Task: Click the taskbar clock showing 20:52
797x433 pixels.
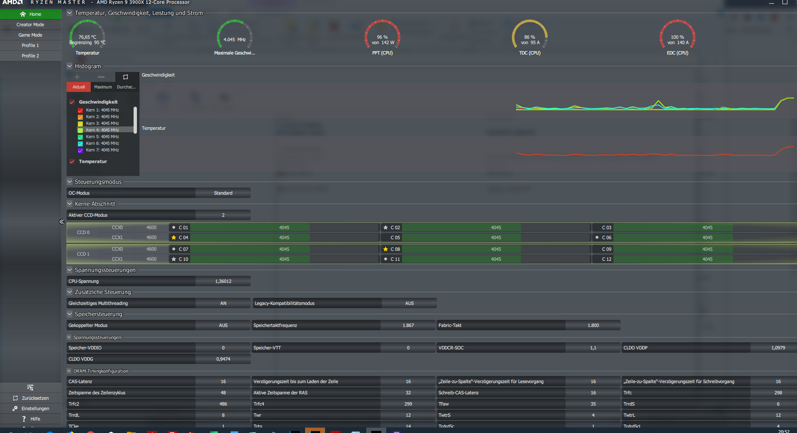Action: 784,431
